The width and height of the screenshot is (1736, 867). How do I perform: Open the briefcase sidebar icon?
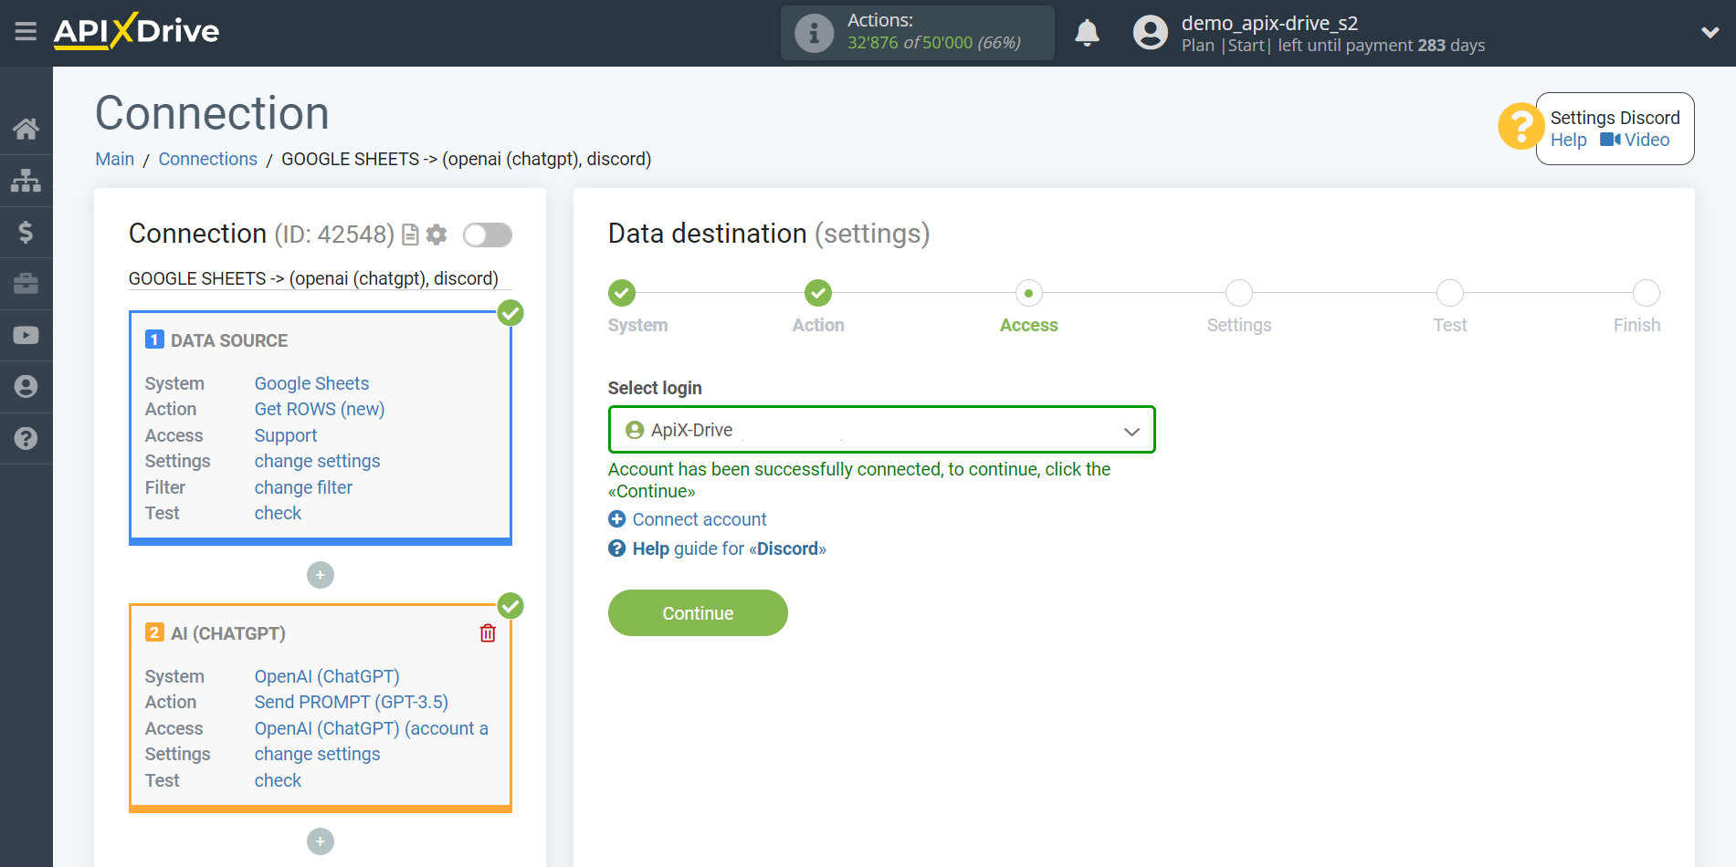(26, 284)
